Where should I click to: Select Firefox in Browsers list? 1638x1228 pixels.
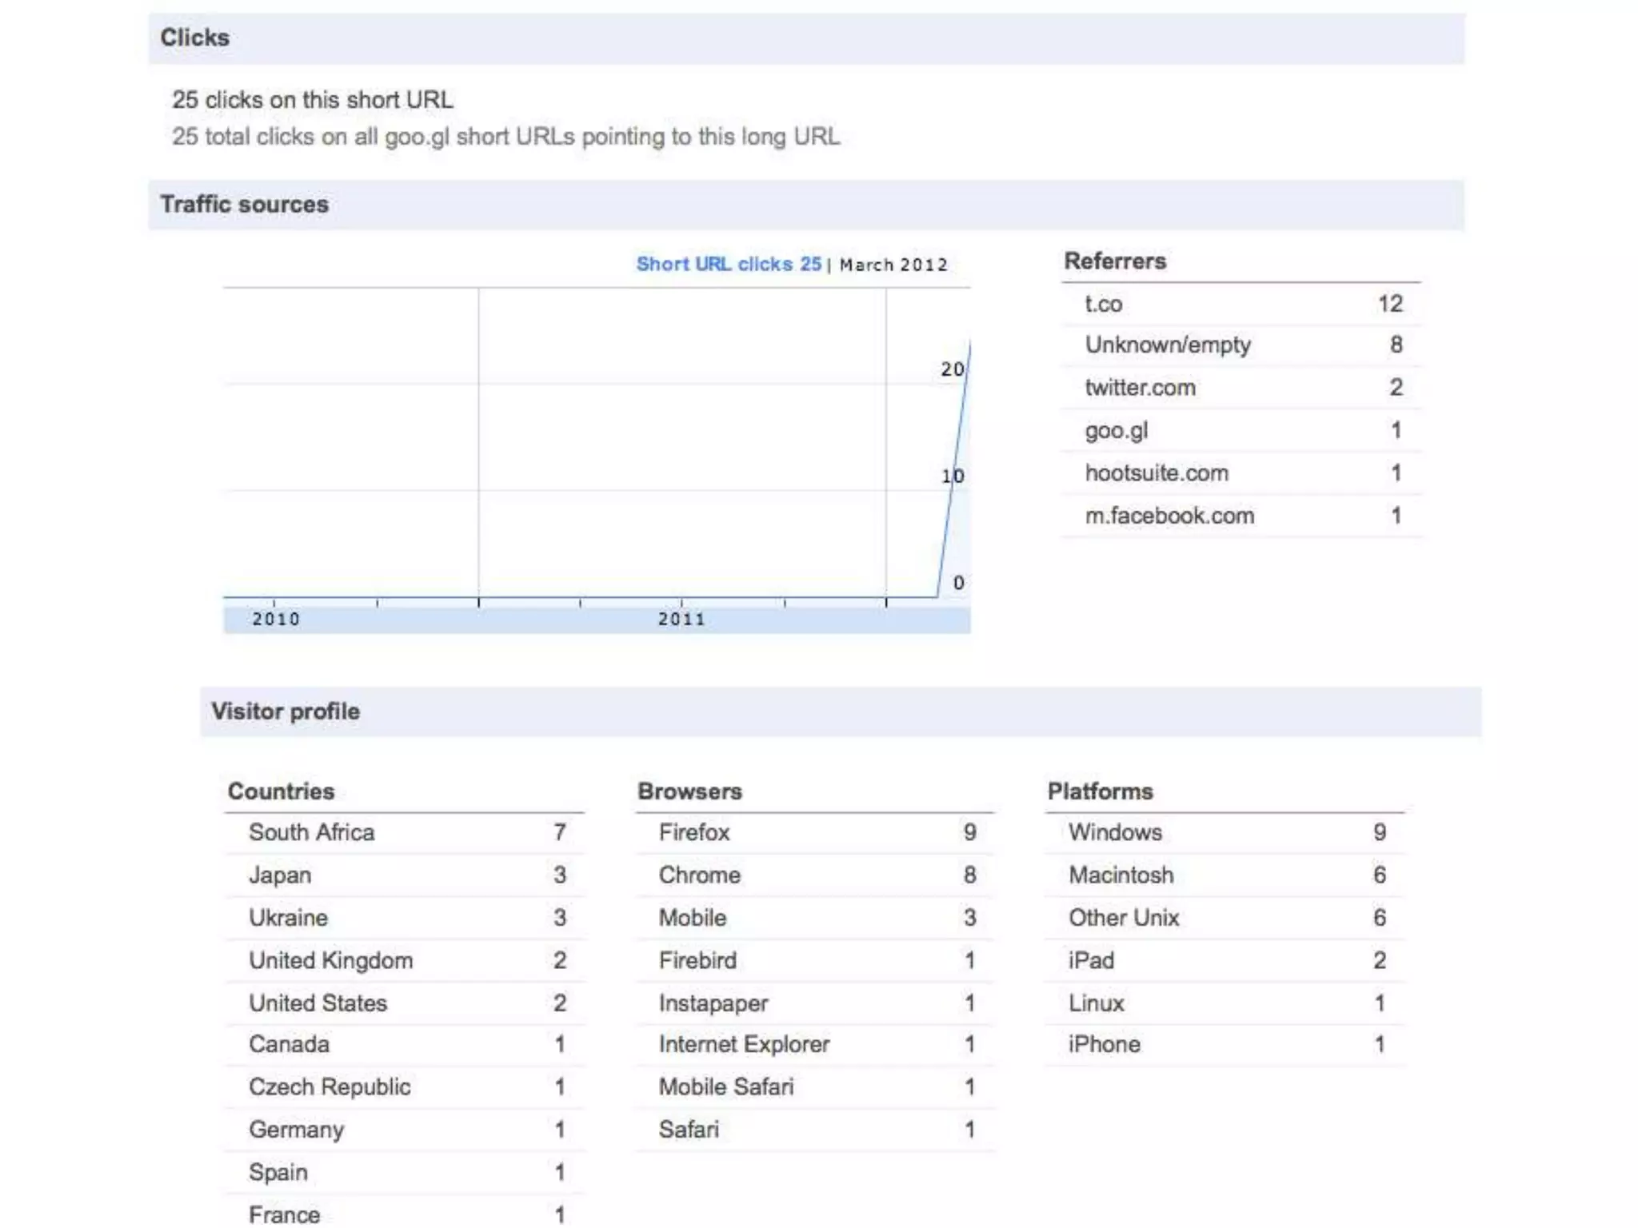point(693,832)
